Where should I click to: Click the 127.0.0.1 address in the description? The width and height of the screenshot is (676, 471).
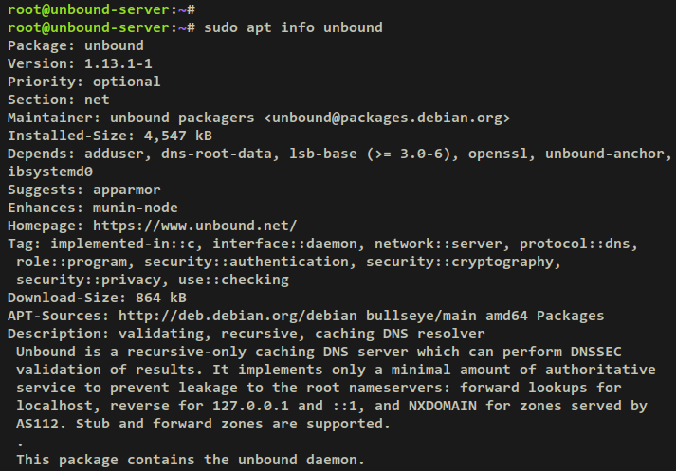tap(250, 406)
